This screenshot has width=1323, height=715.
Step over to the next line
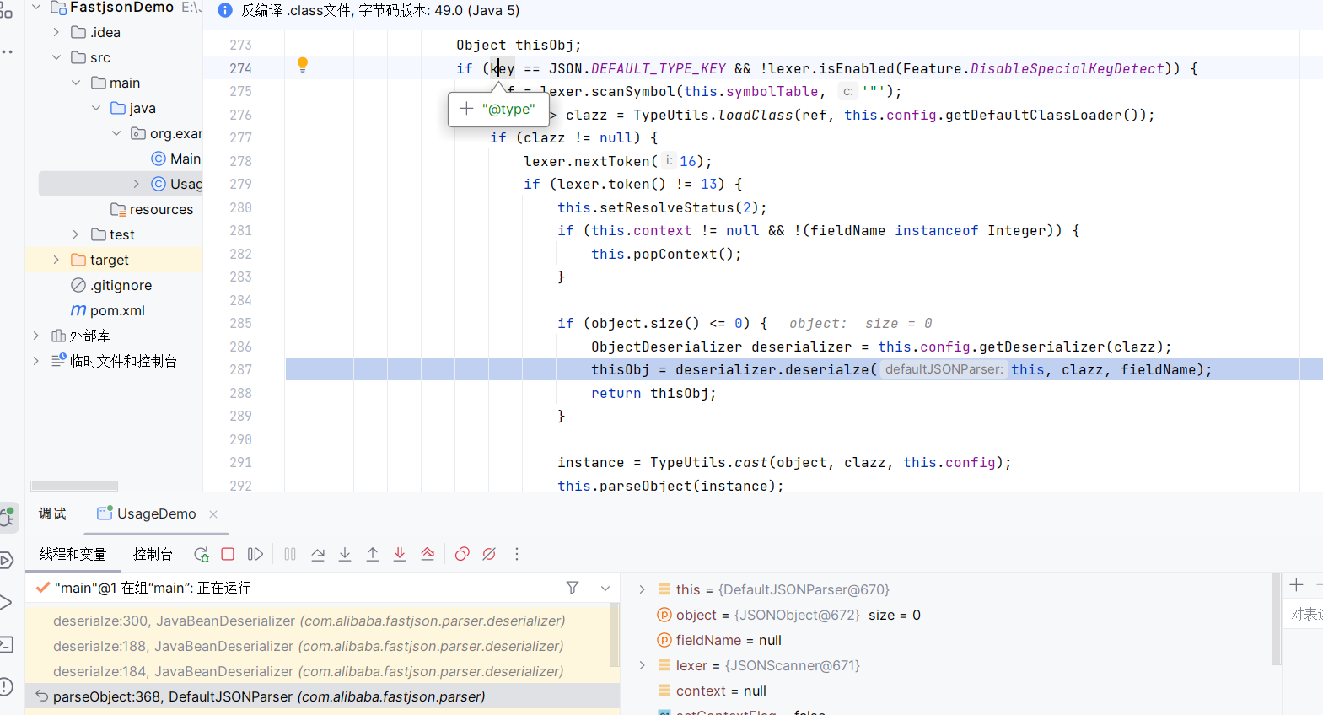(318, 554)
